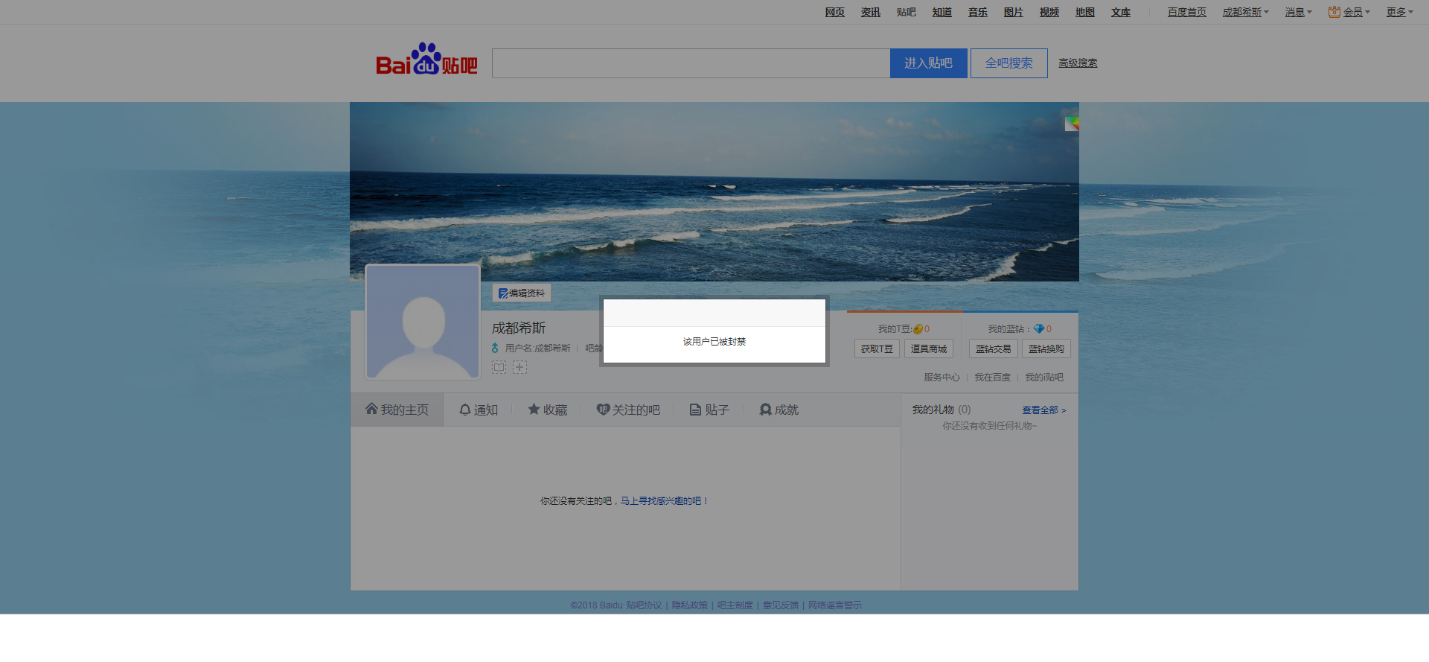The height and width of the screenshot is (662, 1429).
Task: Open 音乐 in the top navigation
Action: point(977,12)
